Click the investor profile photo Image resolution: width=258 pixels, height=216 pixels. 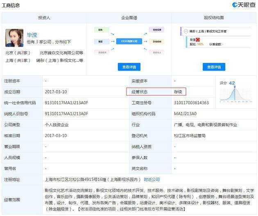14,38
